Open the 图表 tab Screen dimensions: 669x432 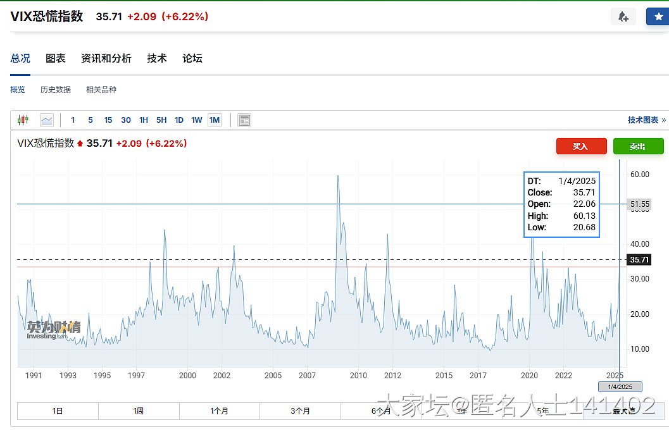point(56,58)
